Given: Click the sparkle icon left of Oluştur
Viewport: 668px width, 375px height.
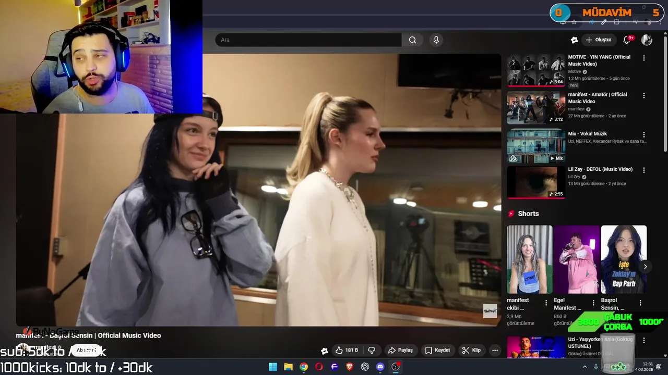Looking at the screenshot, I should 574,40.
